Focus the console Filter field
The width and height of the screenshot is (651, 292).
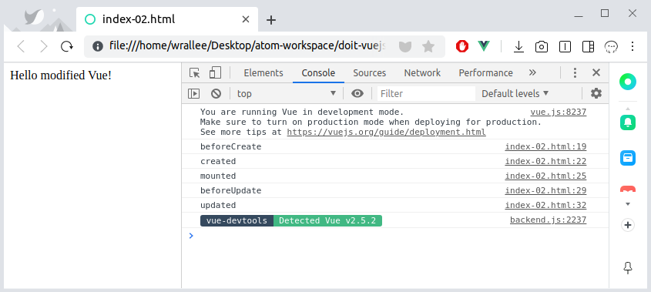point(426,93)
